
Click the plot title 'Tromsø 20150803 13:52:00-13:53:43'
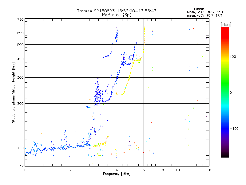pyautogui.click(x=117, y=11)
